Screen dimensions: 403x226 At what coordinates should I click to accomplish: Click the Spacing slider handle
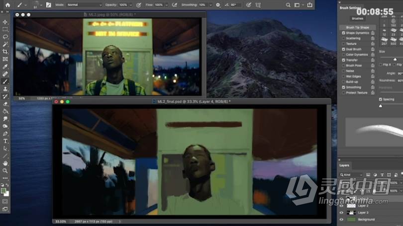(381, 106)
